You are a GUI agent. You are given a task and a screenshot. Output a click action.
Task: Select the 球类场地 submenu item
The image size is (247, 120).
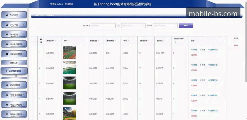point(14,63)
